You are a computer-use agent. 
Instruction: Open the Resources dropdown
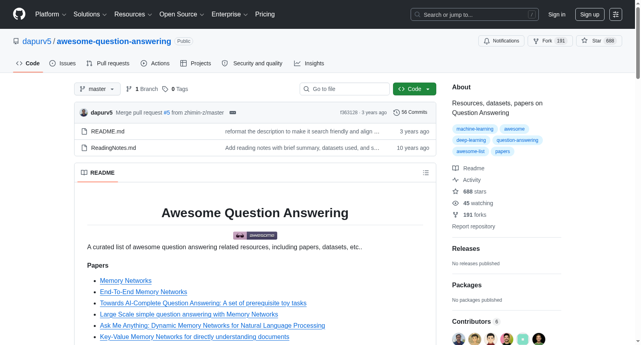(133, 14)
